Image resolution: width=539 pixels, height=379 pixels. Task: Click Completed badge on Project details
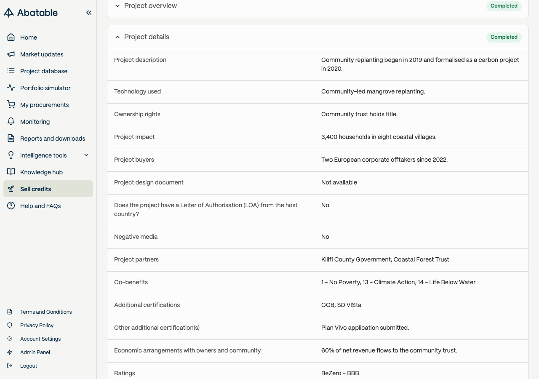click(504, 37)
